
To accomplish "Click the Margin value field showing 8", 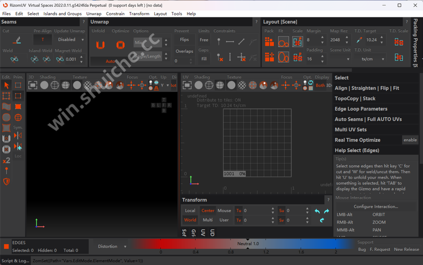I will [312, 40].
